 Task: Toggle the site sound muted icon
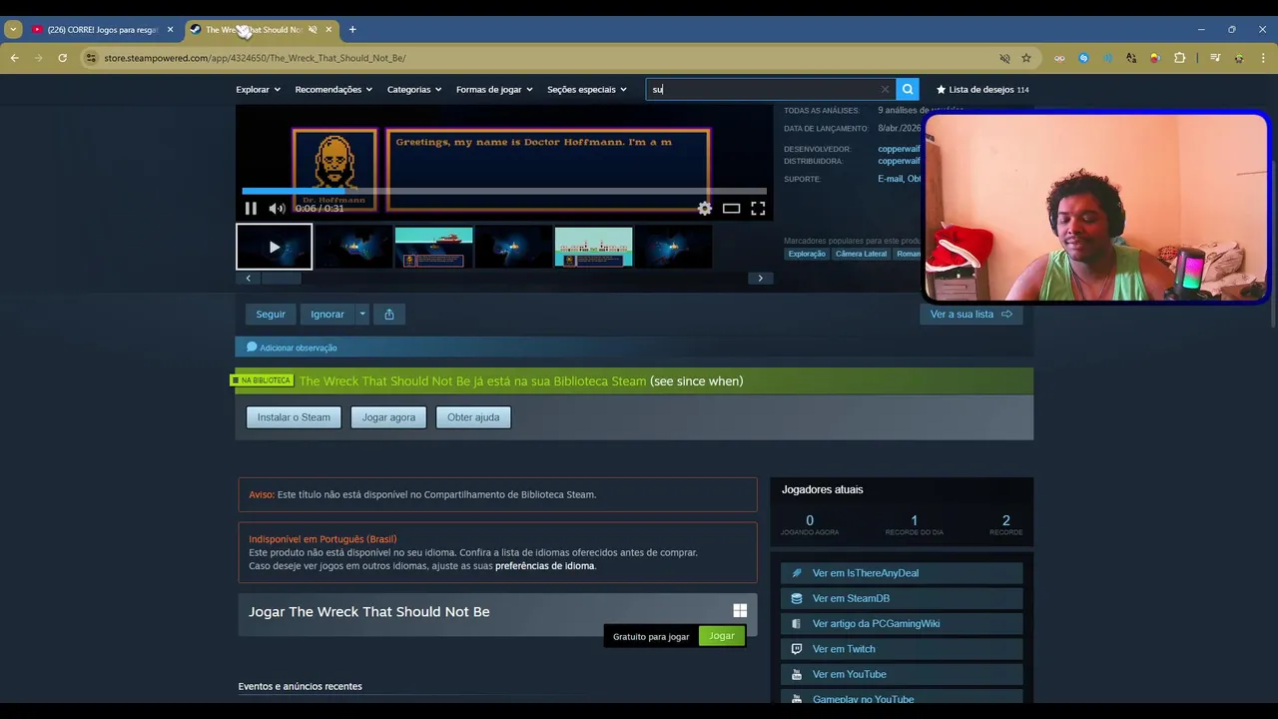(x=1004, y=58)
